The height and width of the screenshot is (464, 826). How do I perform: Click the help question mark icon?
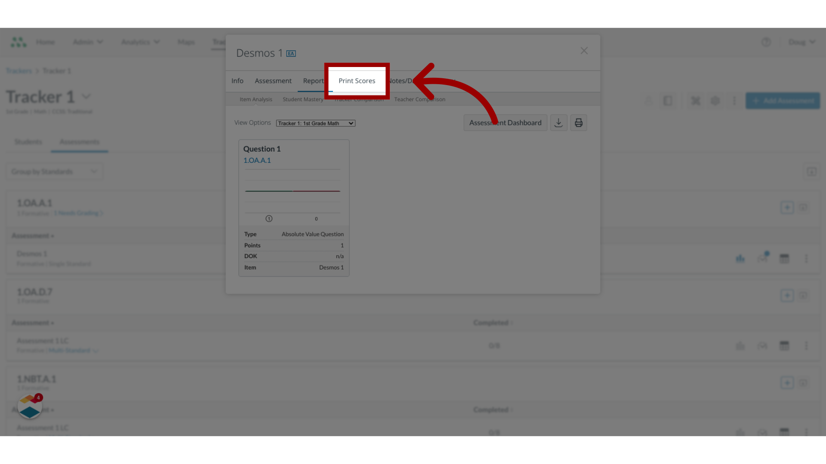click(766, 42)
